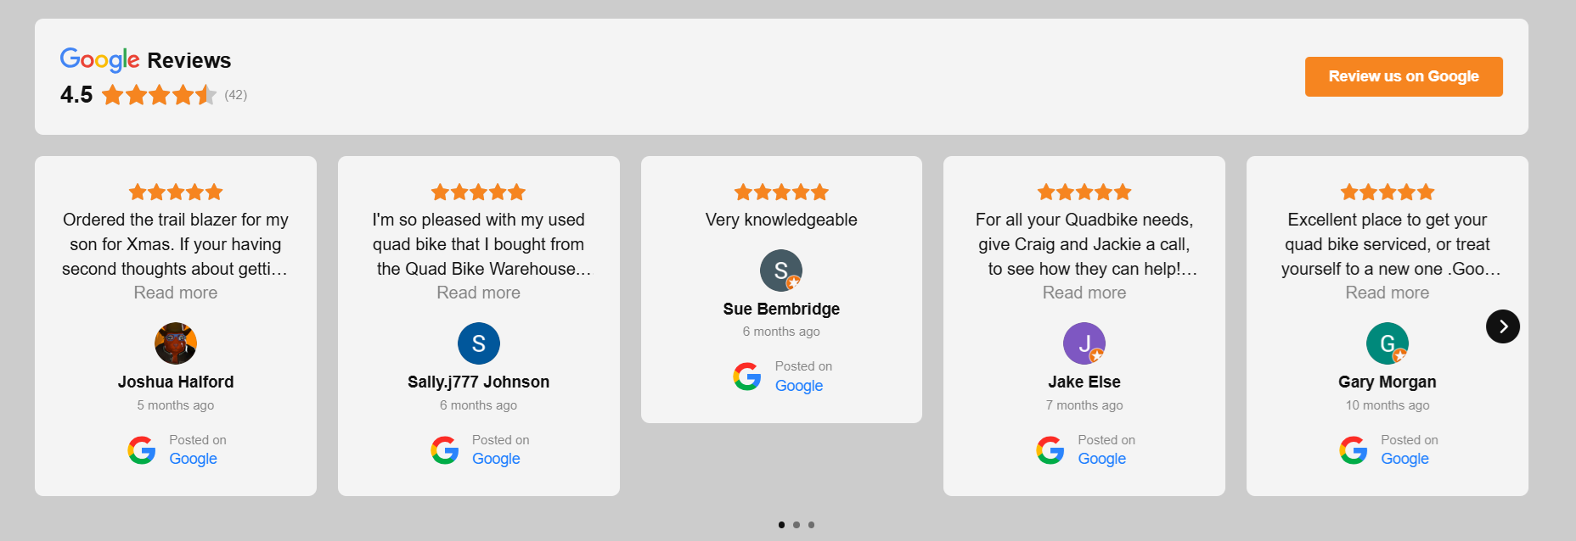1576x541 pixels.
Task: Expand Joshua Halford's review with Read more
Action: [x=176, y=293]
